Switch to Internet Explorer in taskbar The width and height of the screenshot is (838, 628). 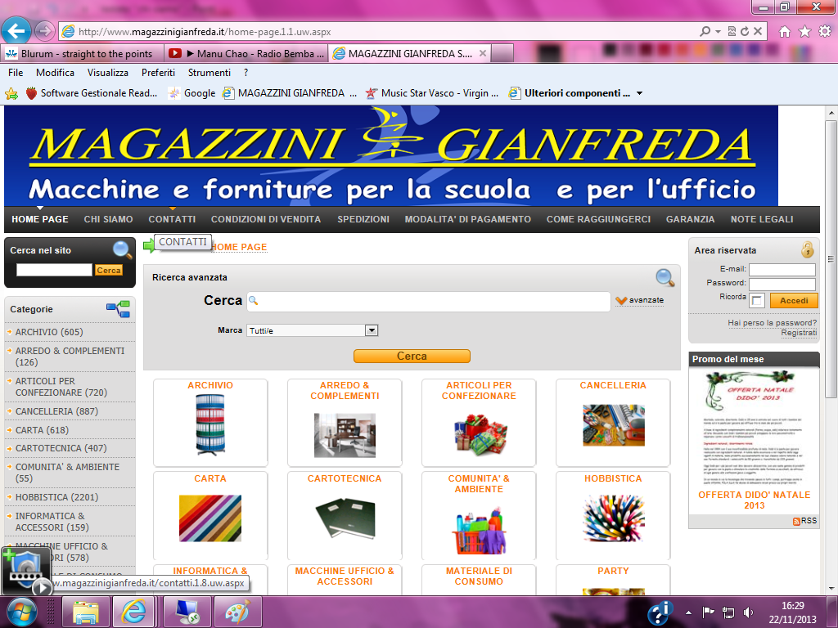tap(133, 612)
